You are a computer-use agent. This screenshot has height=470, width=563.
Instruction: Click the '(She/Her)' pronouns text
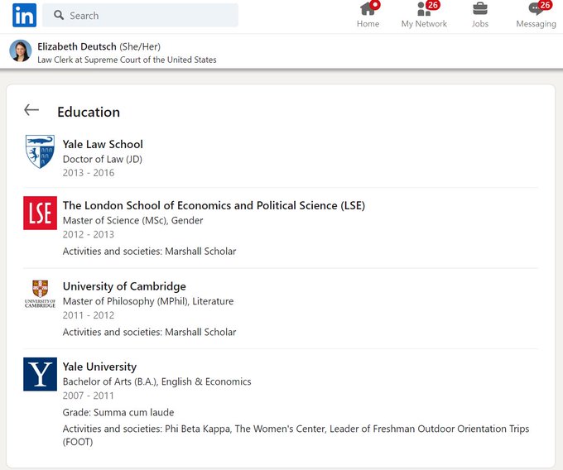(140, 46)
